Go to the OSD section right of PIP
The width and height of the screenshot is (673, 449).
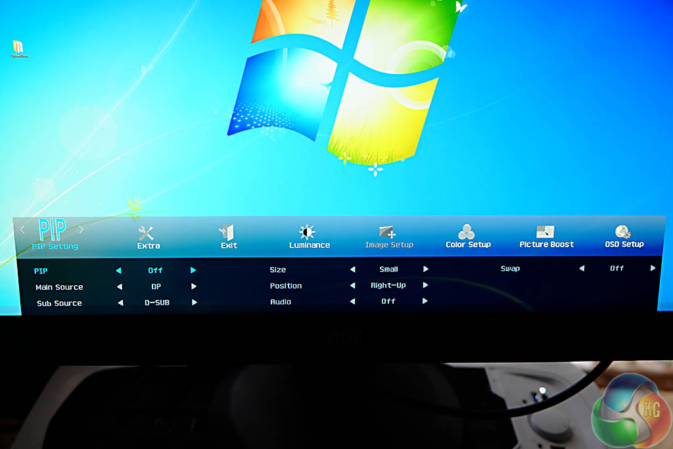click(x=81, y=229)
